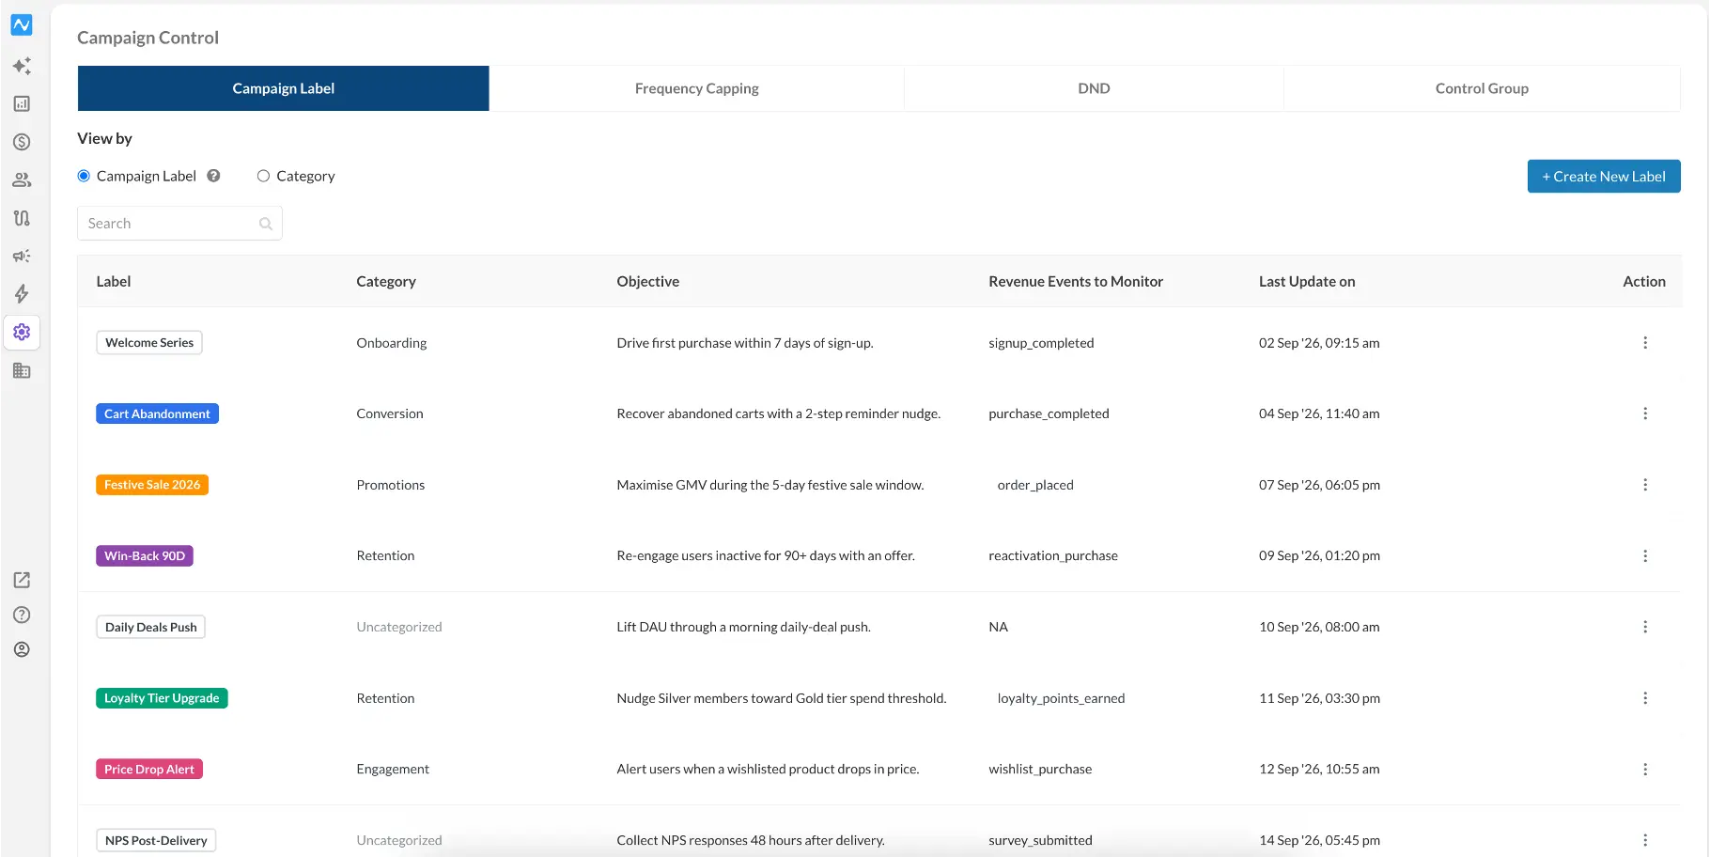Click the reactivation_purchase revenue event cell
Screen dimensions: 1710x857
point(1053,556)
